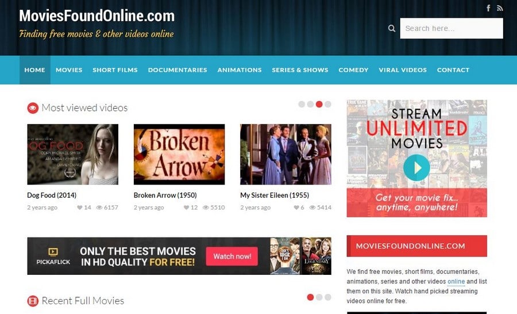Click the heart icon under Broken Arrow

pos(186,208)
